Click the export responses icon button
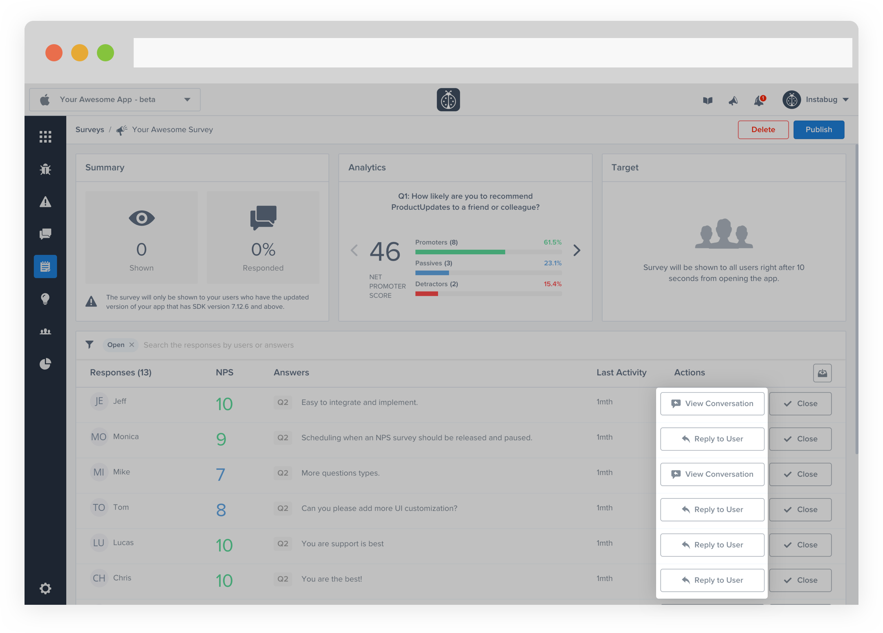Screen dimensions: 883x633 [x=822, y=373]
